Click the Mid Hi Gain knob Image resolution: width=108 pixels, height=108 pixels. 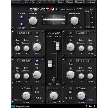point(17,48)
